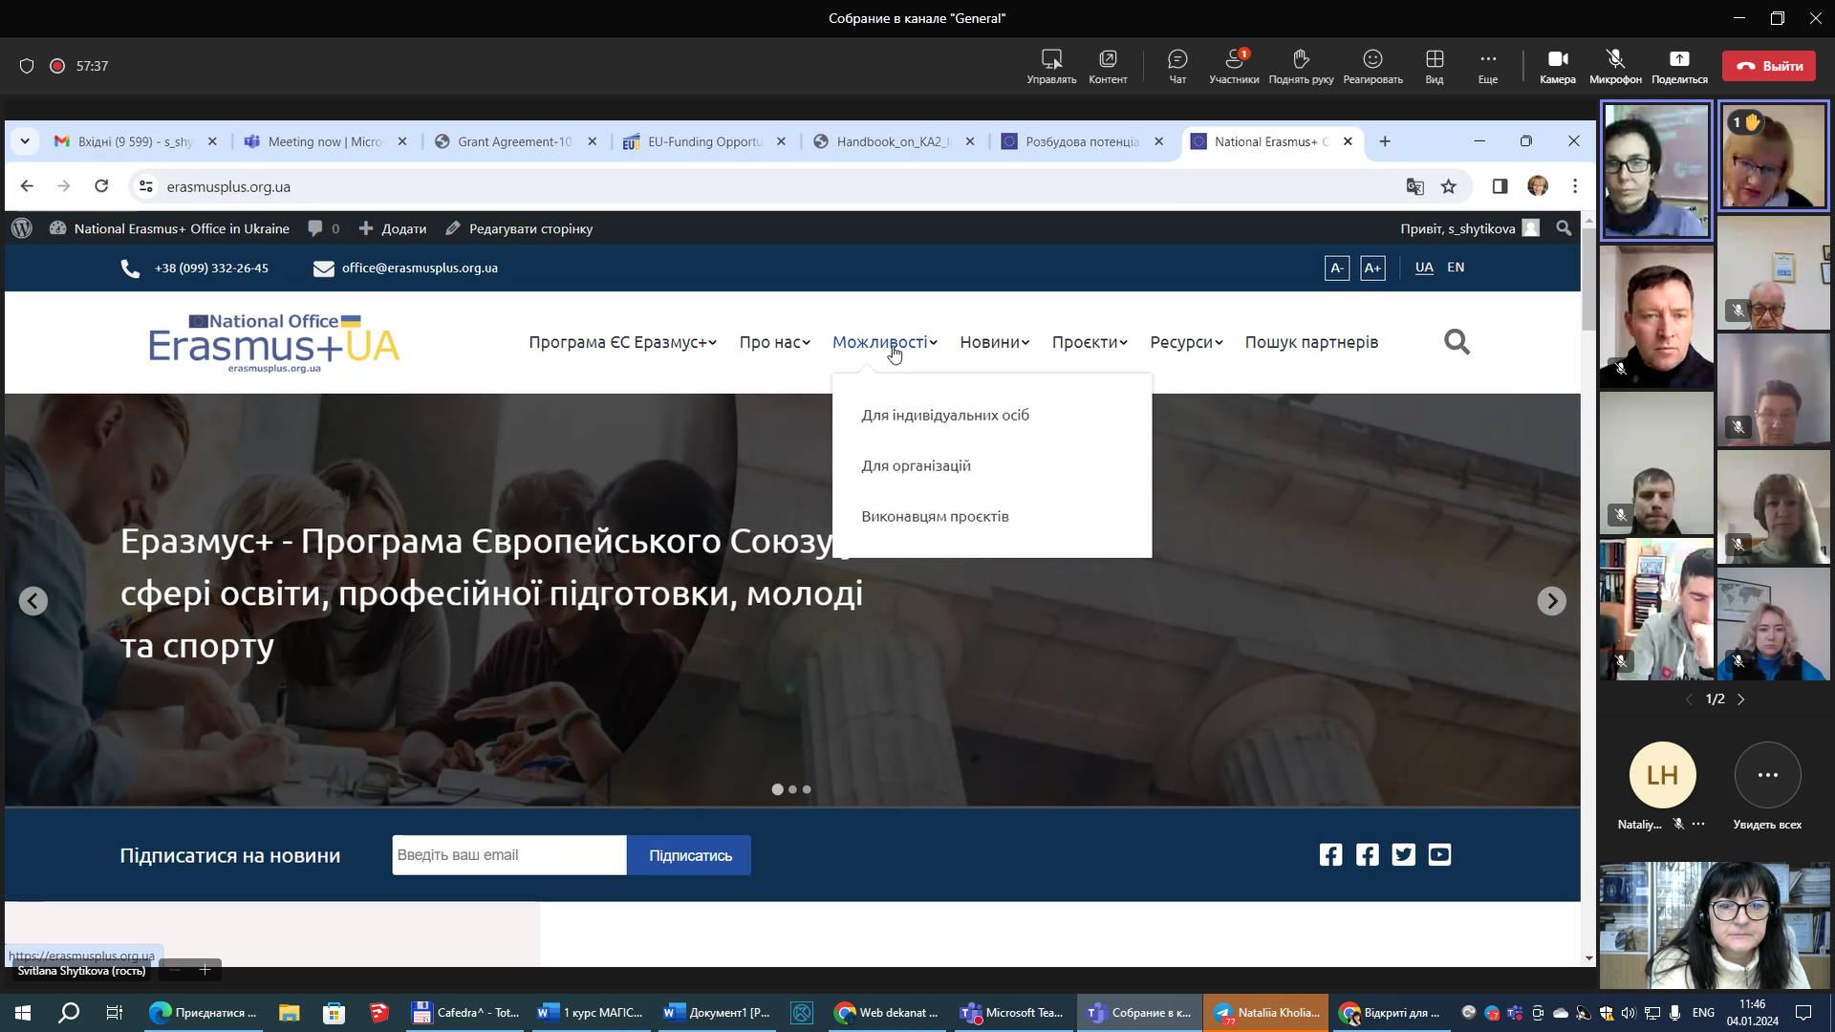
Task: Click the raise hand (Поднять руку) icon
Action: [x=1300, y=65]
